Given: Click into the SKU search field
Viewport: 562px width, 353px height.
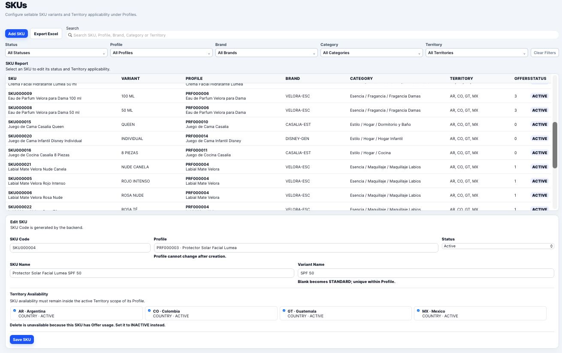Looking at the screenshot, I should click(x=313, y=35).
